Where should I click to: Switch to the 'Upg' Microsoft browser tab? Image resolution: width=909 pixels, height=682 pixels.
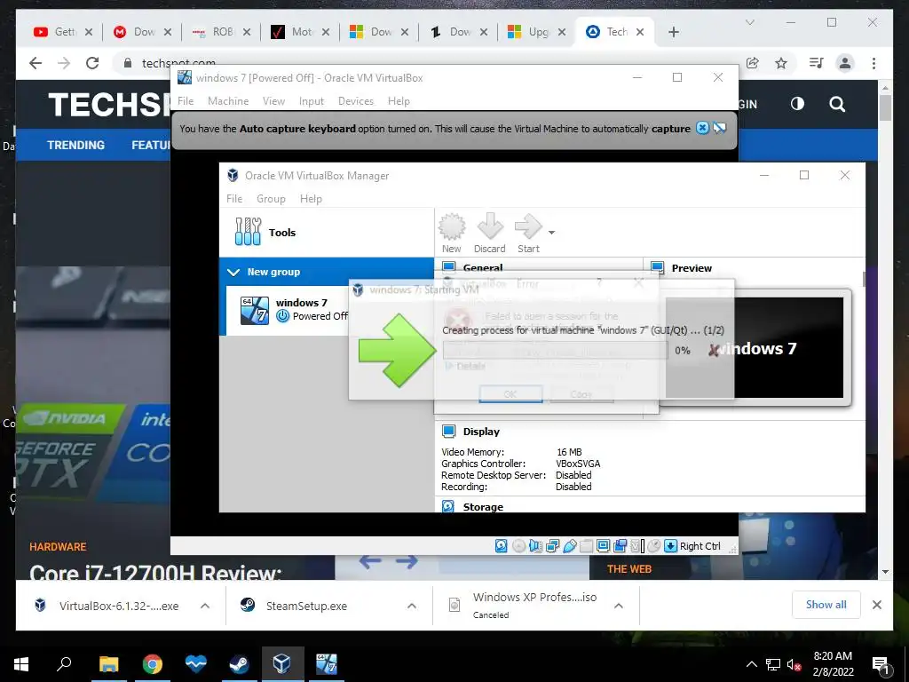(537, 32)
